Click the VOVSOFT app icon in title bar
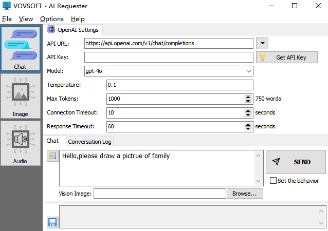Screen dimensions: 328x231 click(6, 6)
